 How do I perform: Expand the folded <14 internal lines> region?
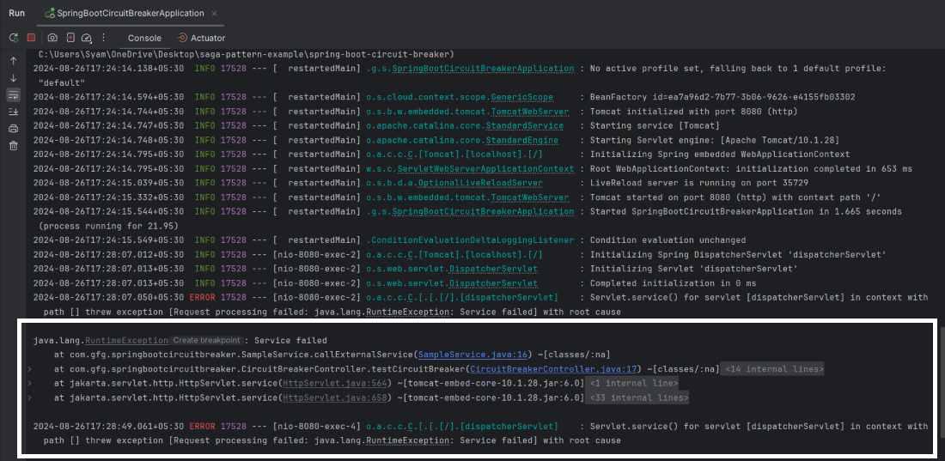tap(773, 369)
